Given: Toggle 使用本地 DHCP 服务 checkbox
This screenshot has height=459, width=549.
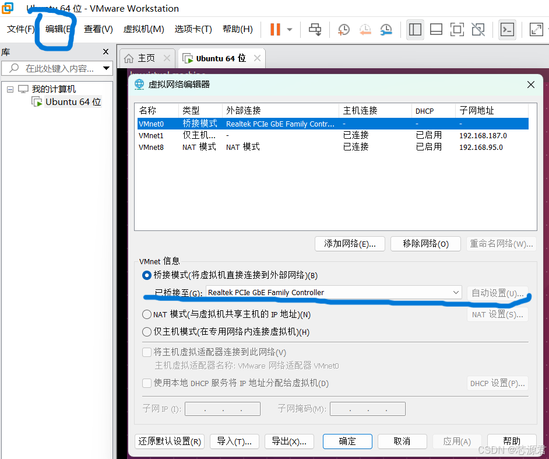Looking at the screenshot, I should [147, 383].
